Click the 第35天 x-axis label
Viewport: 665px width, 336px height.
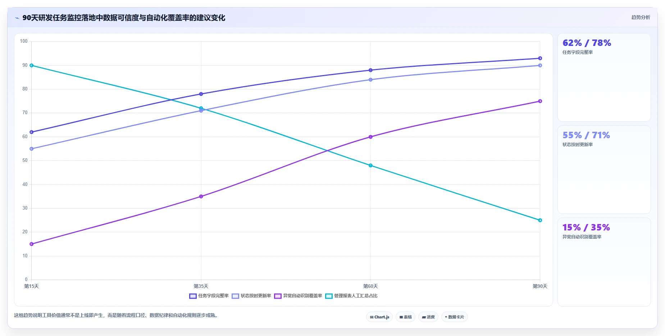coord(201,286)
